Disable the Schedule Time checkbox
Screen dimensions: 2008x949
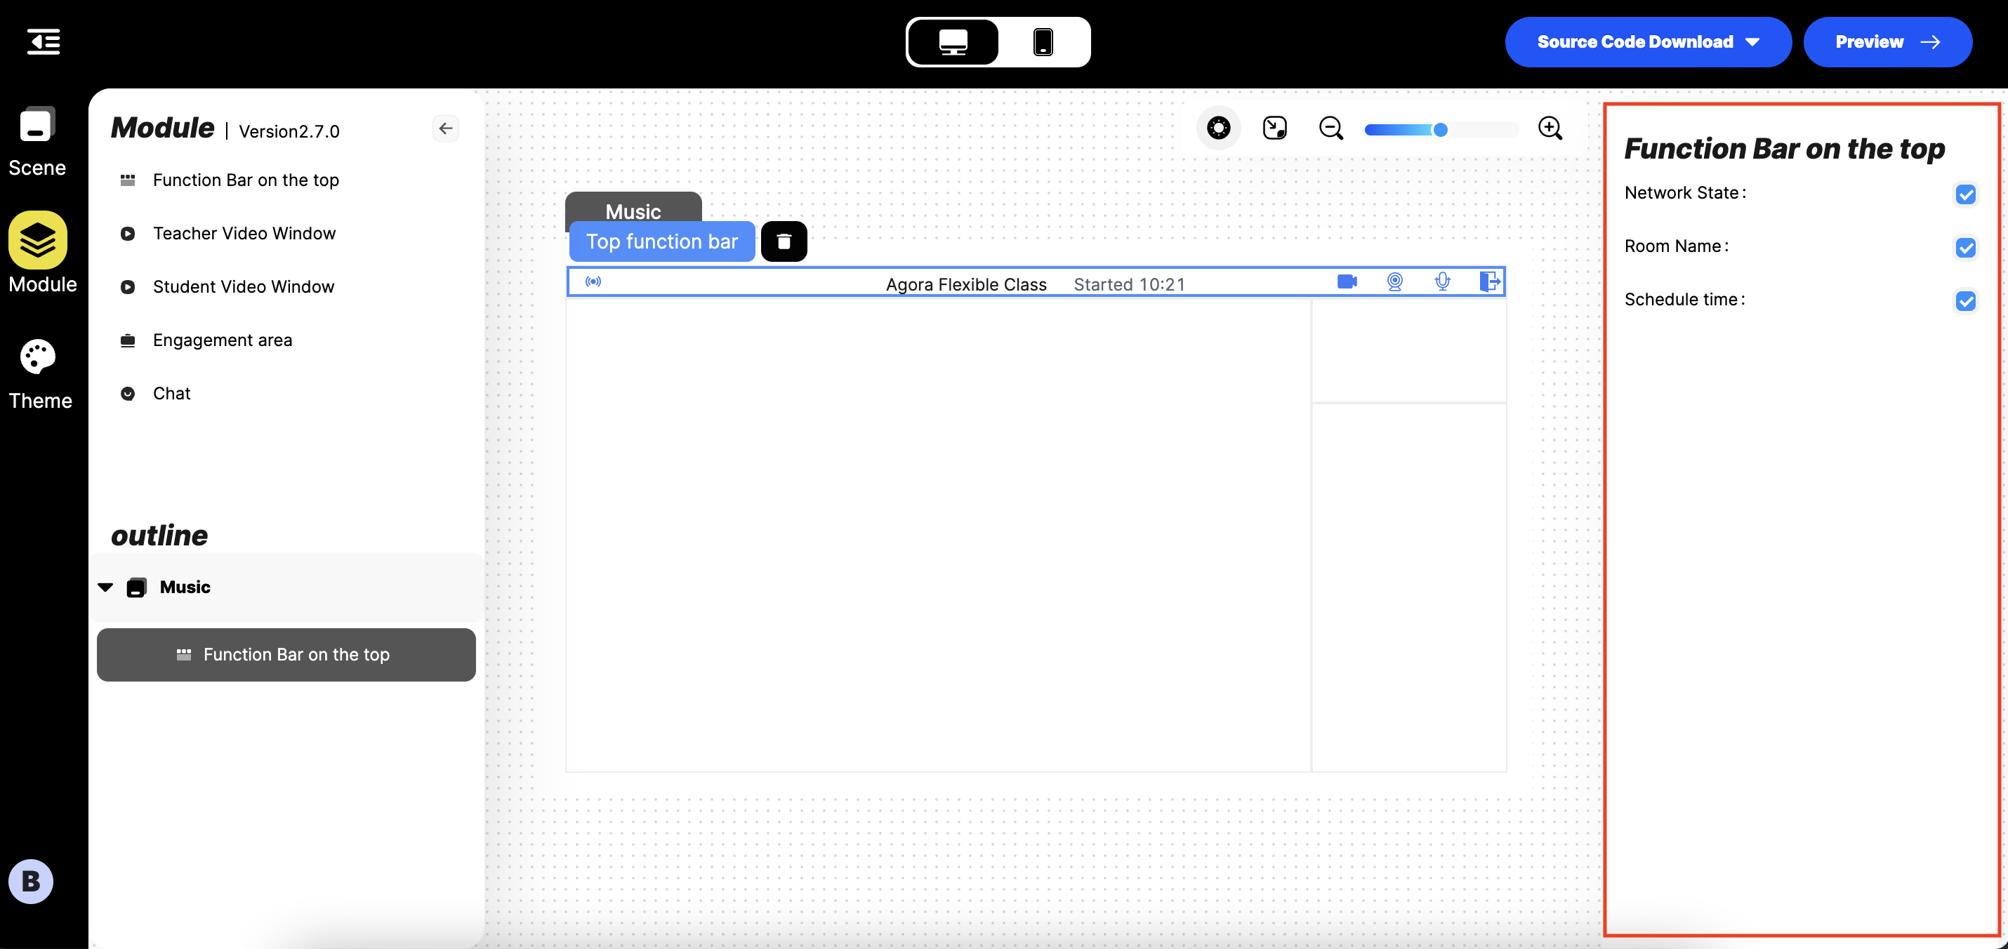pyautogui.click(x=1967, y=301)
